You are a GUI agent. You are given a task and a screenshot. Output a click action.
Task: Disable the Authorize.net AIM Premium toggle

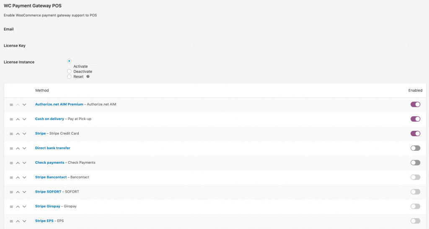click(415, 104)
